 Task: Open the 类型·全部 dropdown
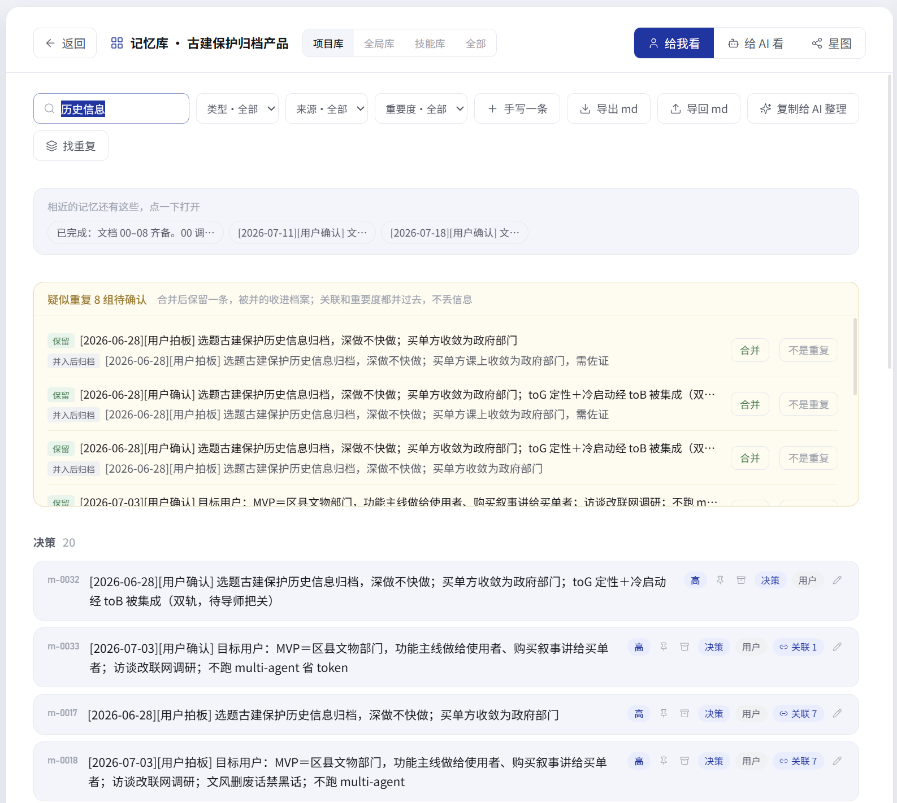point(237,108)
